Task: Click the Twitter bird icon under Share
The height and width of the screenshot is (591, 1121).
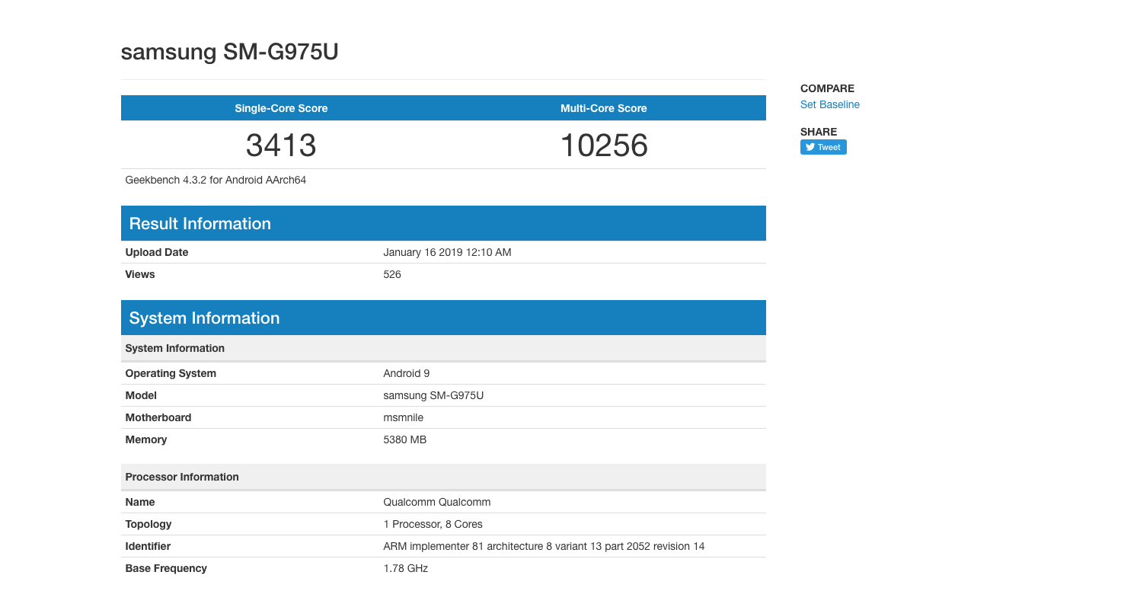Action: 810,148
